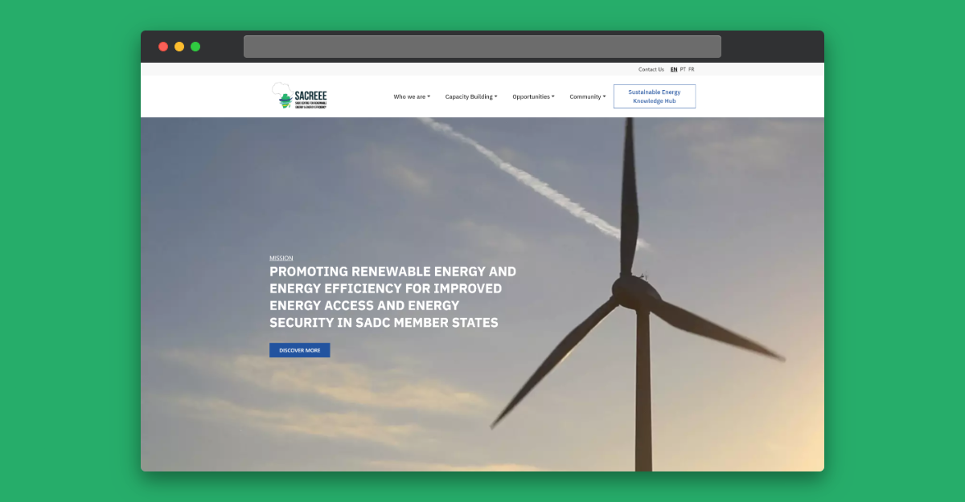Click the Mission link above headline
965x502 pixels.
click(x=281, y=258)
